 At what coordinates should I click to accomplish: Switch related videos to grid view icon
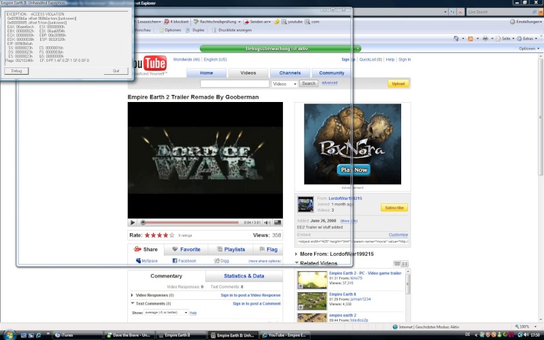(405, 264)
